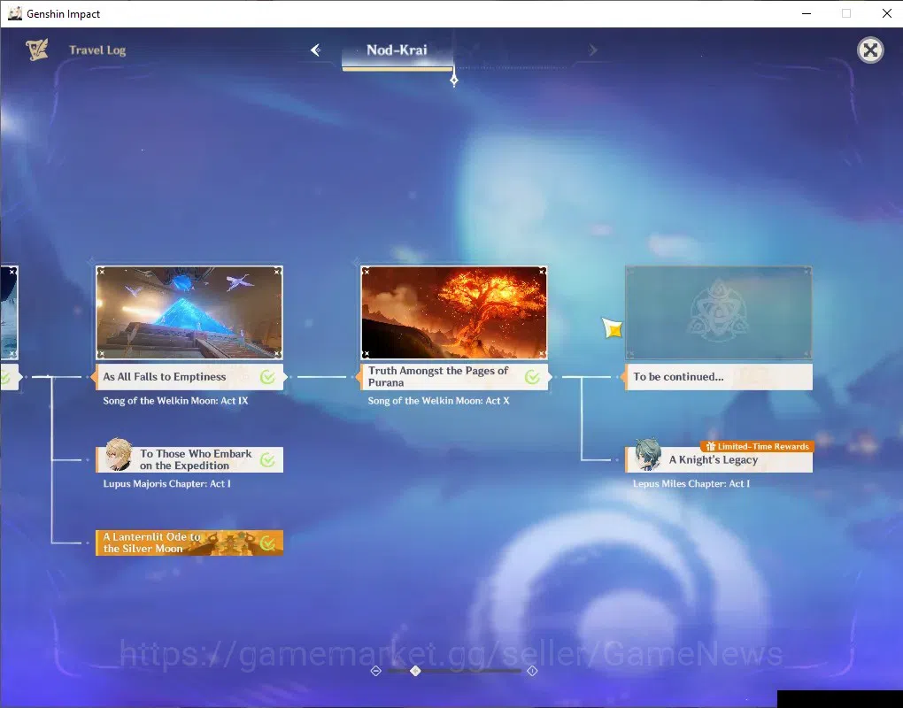903x708 pixels.
Task: Close the Travel Log with X button
Action: pyautogui.click(x=870, y=50)
